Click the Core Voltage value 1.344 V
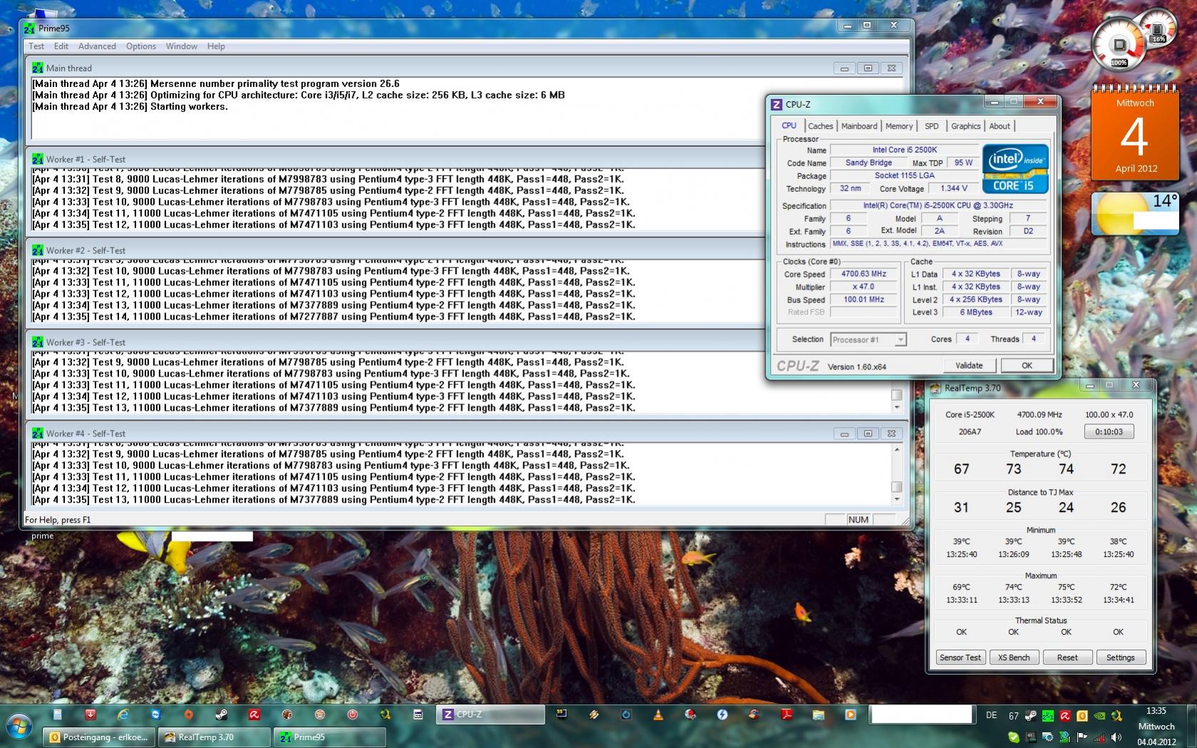Screen dimensions: 1197x748 coord(954,188)
